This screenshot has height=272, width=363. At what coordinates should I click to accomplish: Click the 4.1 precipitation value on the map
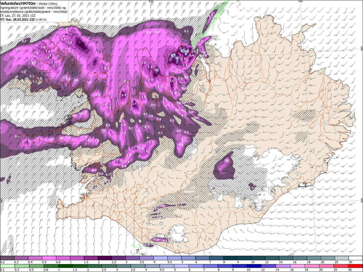tap(157, 69)
